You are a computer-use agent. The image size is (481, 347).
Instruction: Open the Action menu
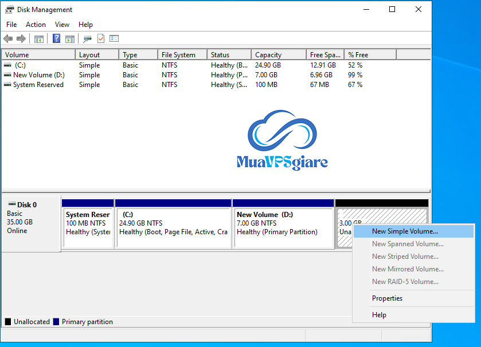(x=36, y=25)
